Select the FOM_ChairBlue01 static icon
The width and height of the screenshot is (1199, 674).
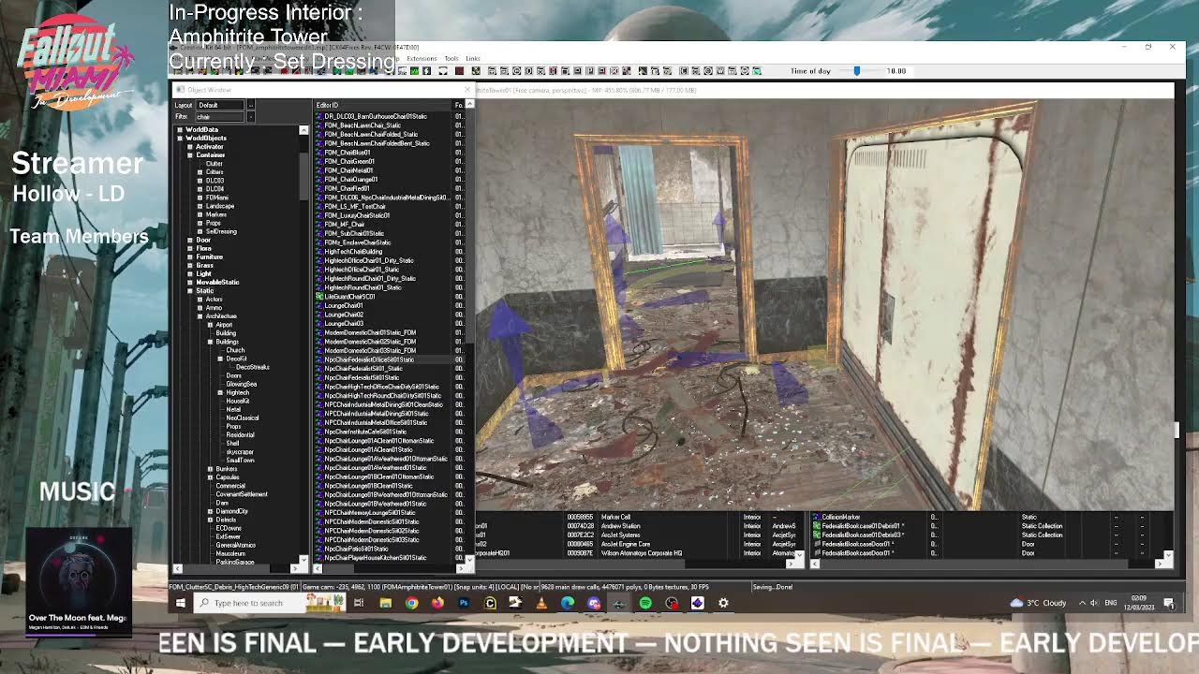point(319,153)
